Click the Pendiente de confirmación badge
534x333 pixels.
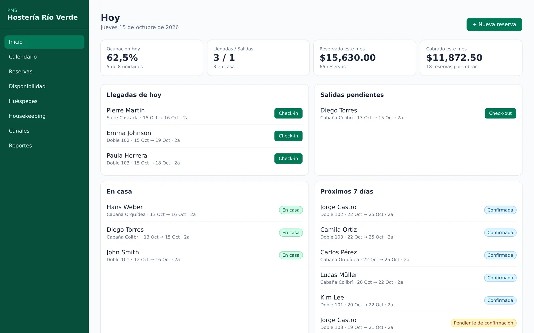[483, 323]
